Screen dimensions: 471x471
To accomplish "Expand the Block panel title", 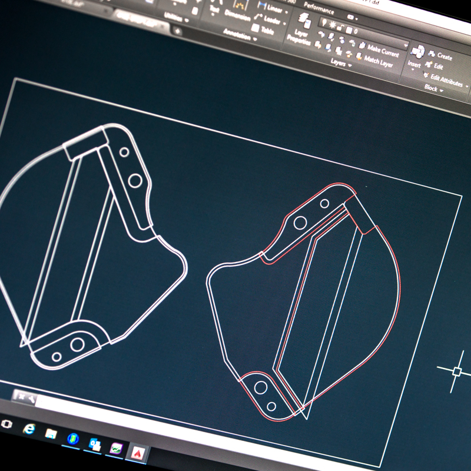I will pyautogui.click(x=433, y=88).
